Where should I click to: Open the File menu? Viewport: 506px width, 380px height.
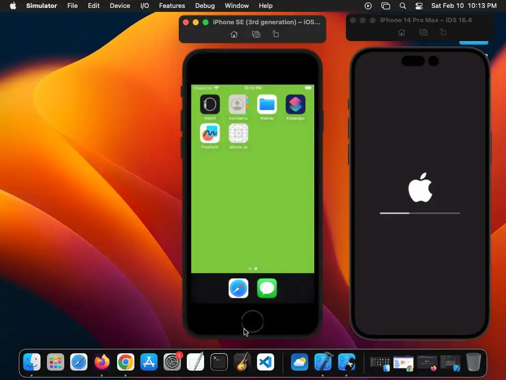[x=72, y=6]
